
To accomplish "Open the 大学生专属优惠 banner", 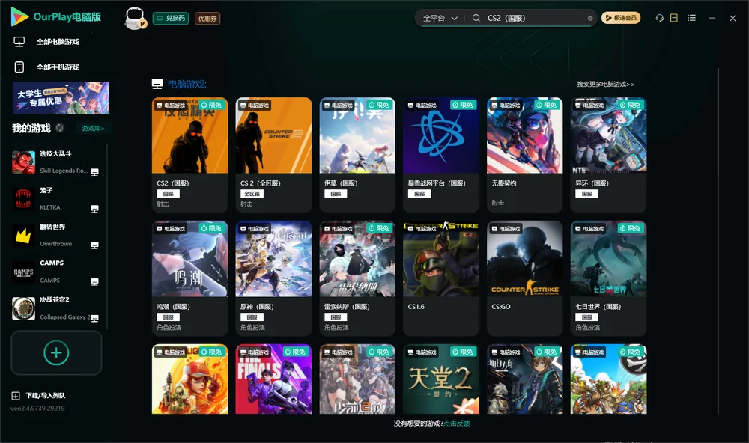I will 61,97.
